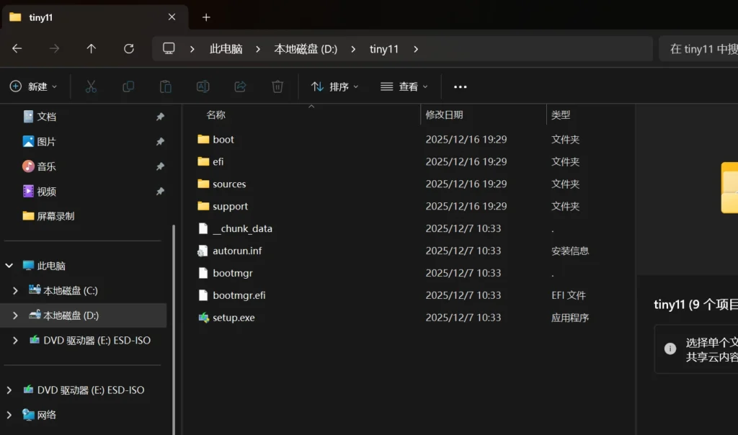Click the Paste icon on the toolbar
The image size is (738, 435).
tap(165, 86)
